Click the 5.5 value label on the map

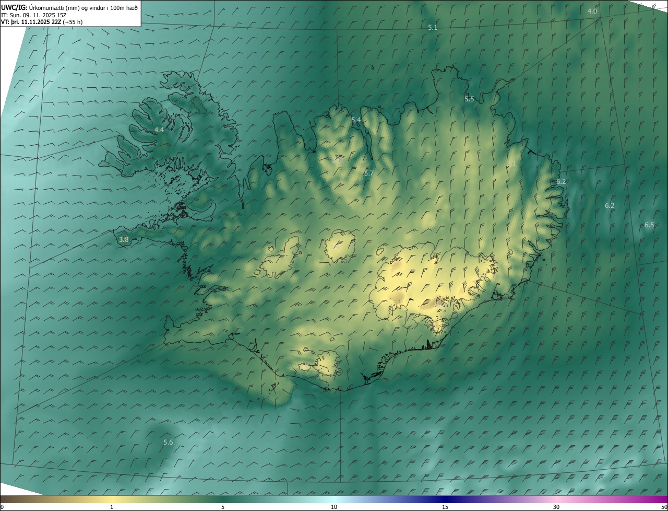(x=469, y=99)
